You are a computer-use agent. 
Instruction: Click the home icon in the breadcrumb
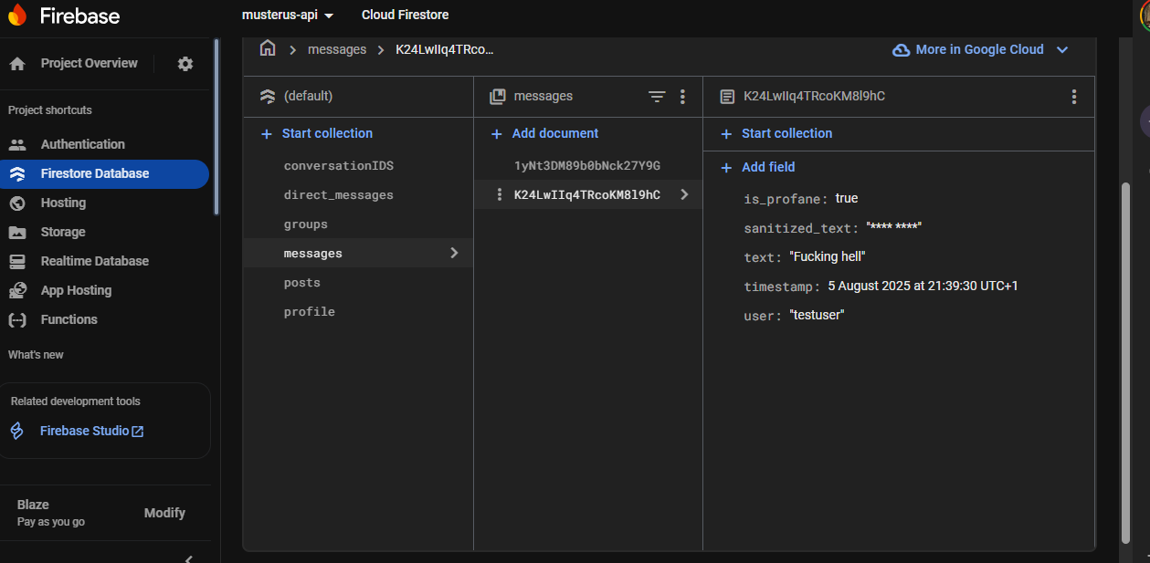267,49
